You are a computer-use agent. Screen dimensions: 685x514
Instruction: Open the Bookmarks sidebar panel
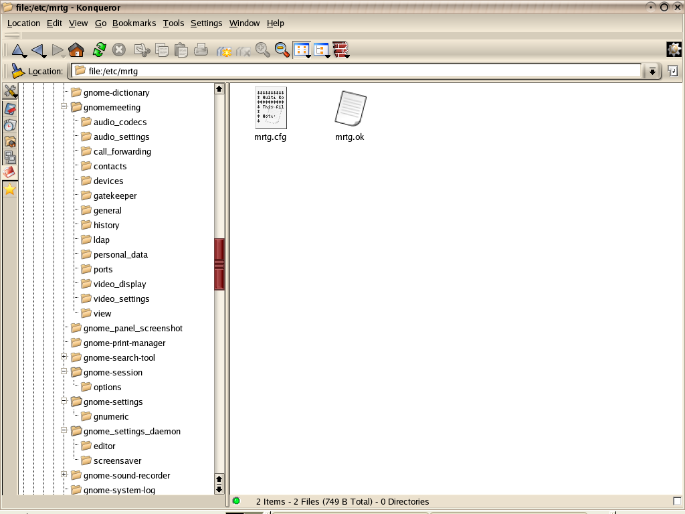[x=9, y=109]
